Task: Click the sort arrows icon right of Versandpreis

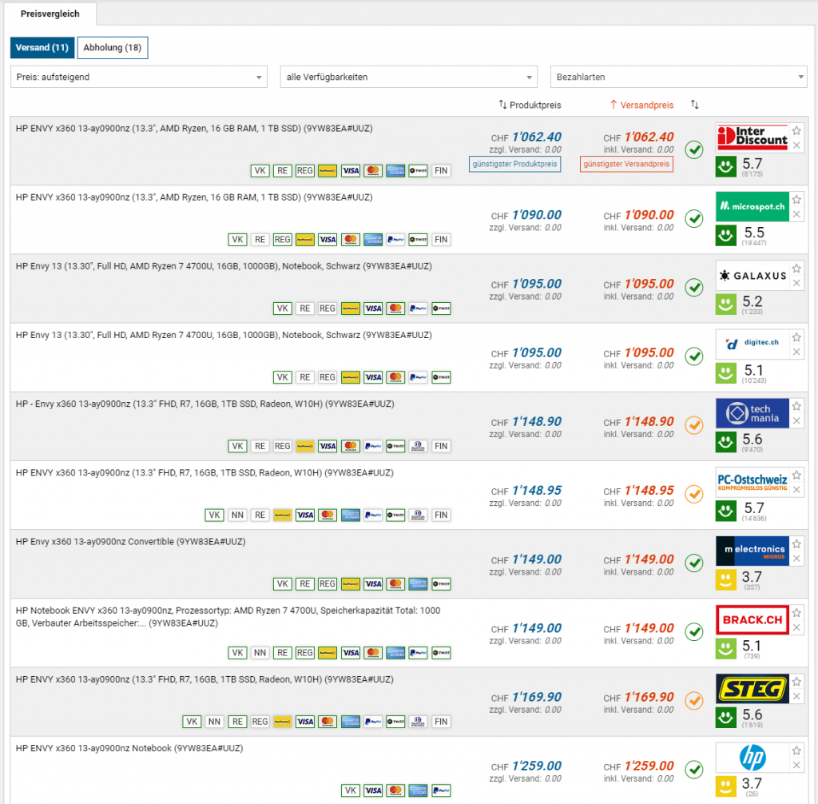Action: 694,105
